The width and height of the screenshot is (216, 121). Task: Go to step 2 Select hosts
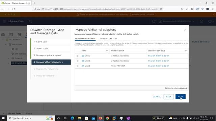point(51,48)
